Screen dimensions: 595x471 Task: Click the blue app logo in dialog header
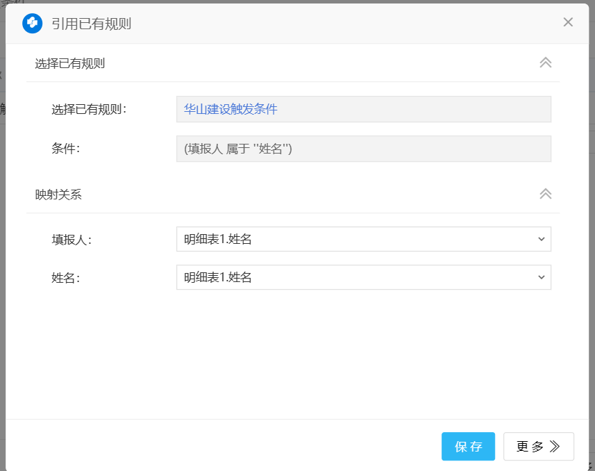point(32,24)
